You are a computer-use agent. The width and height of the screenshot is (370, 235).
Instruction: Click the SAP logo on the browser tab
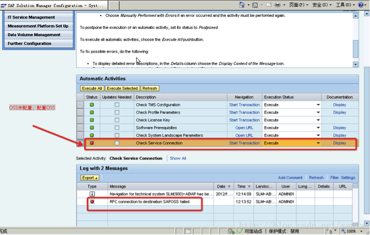[3, 5]
